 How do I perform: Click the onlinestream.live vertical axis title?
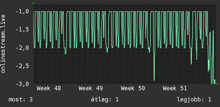coord(3,44)
